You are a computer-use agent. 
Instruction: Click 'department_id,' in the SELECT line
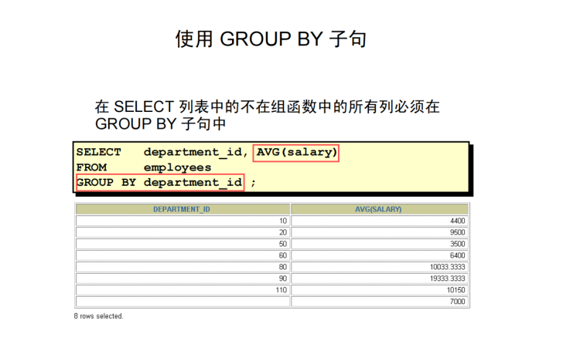(x=196, y=153)
